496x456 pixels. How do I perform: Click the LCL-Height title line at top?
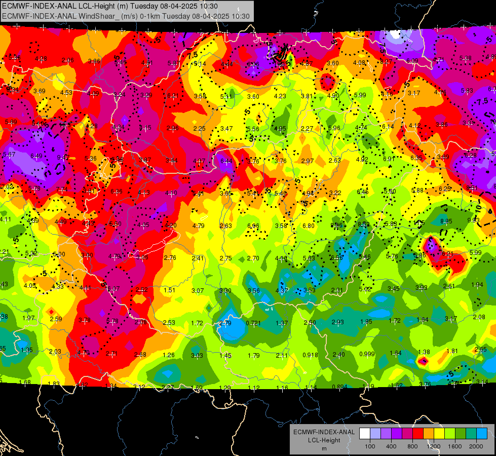point(110,6)
